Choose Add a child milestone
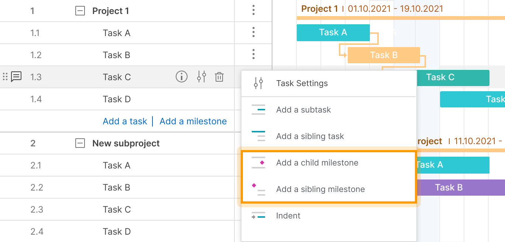Screen dimensions: 505x242 coord(317,163)
